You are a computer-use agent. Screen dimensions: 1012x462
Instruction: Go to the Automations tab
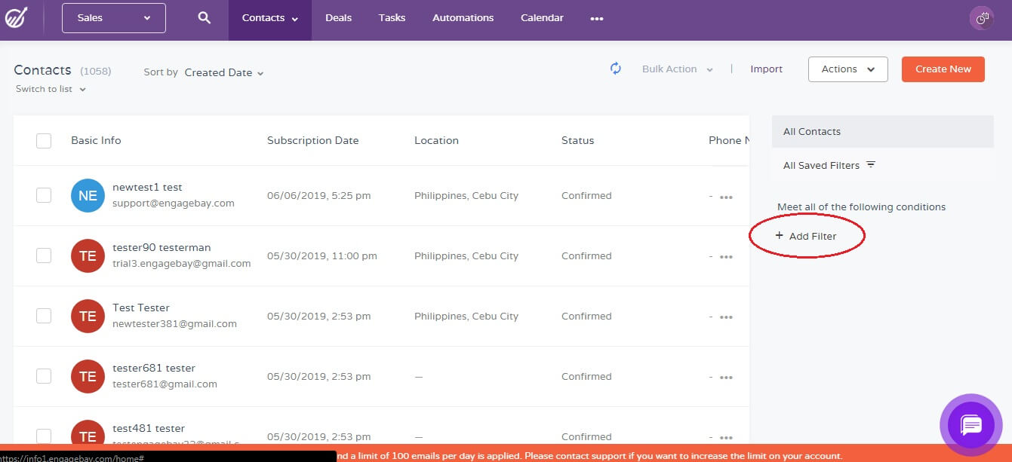click(x=463, y=18)
